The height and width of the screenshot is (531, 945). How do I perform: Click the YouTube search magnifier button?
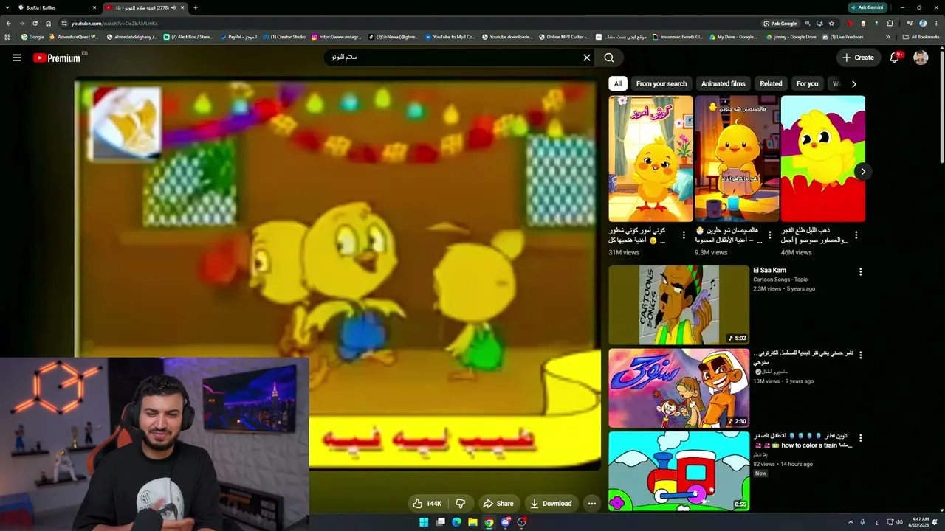pos(609,58)
